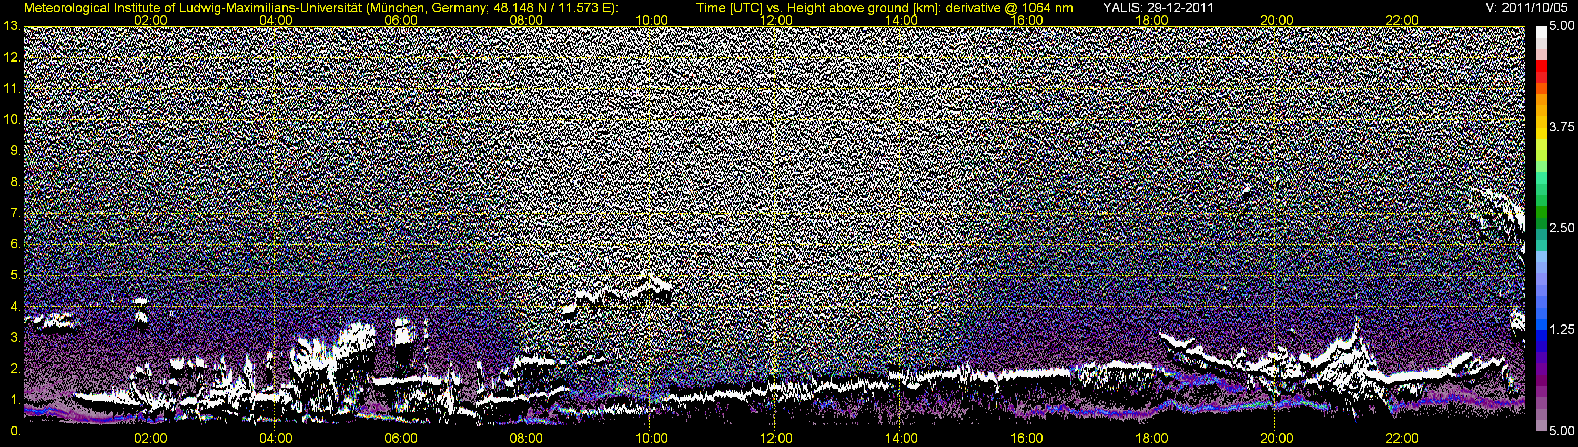
Task: Click the 5.00 value at the colorbar's purple end
Action: (x=1562, y=431)
